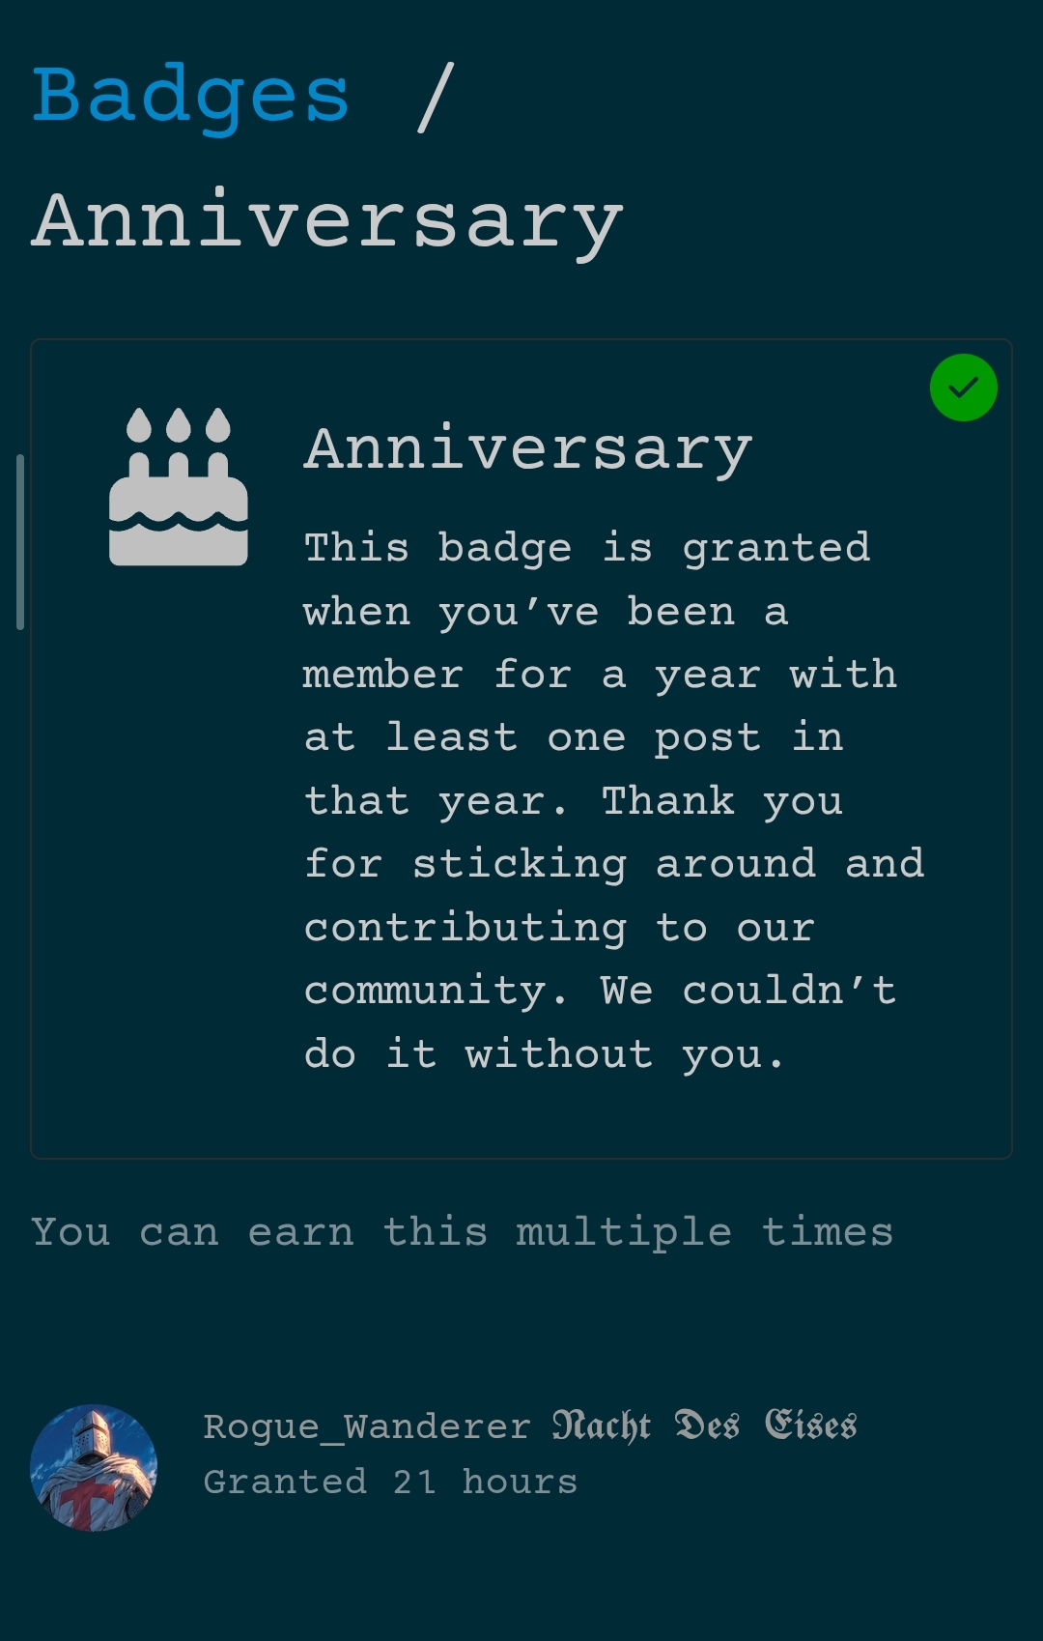Click the breadcrumb slash separator
This screenshot has height=1641, width=1043.
(436, 96)
